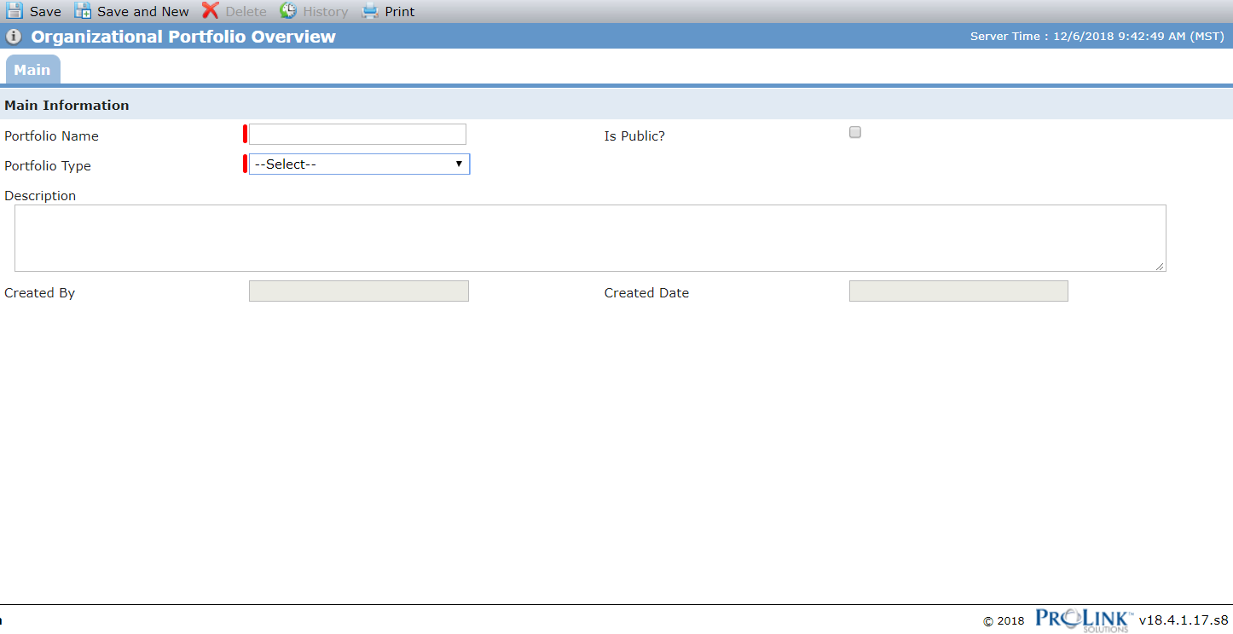Image resolution: width=1233 pixels, height=634 pixels.
Task: Click the Created By field
Action: (359, 291)
